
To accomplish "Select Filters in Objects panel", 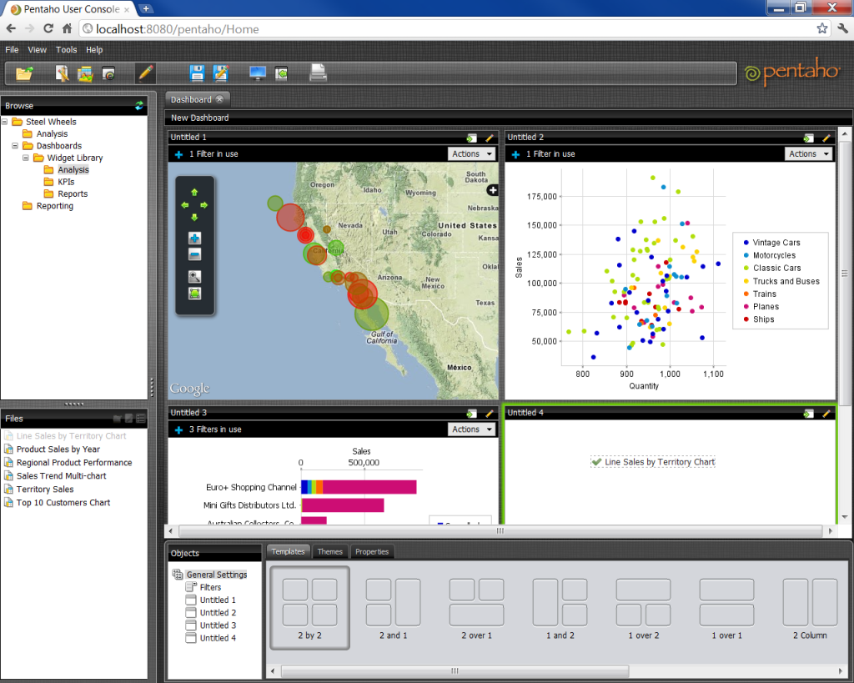I will click(x=210, y=587).
